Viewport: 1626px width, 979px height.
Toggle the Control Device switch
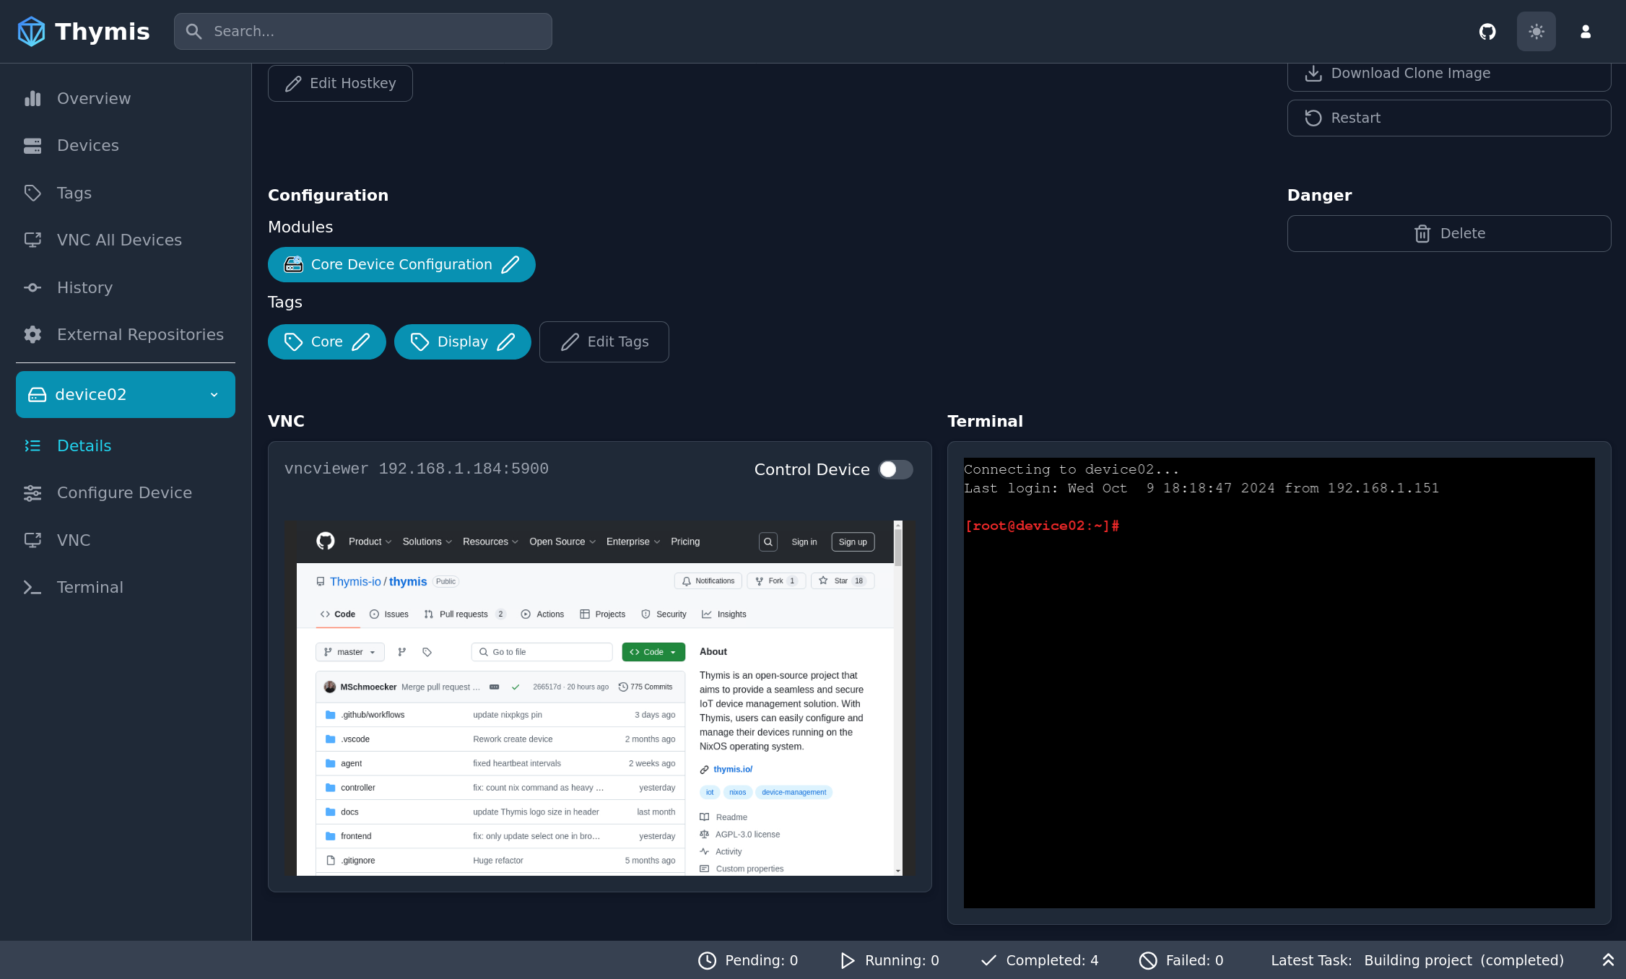(x=895, y=468)
